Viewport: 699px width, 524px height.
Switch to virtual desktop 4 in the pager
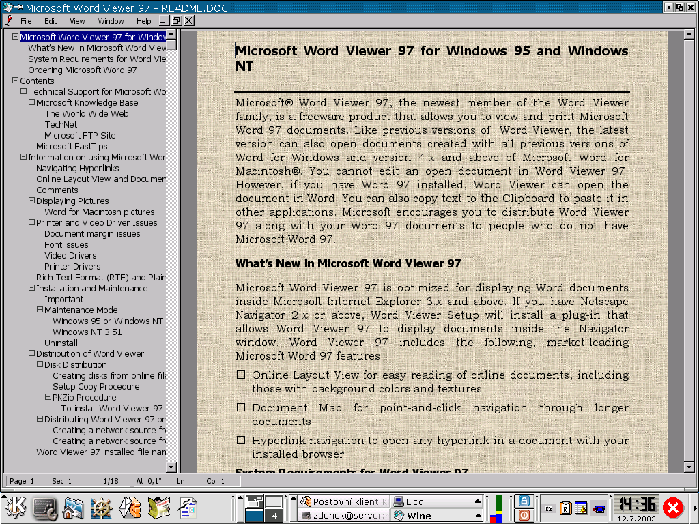[274, 516]
